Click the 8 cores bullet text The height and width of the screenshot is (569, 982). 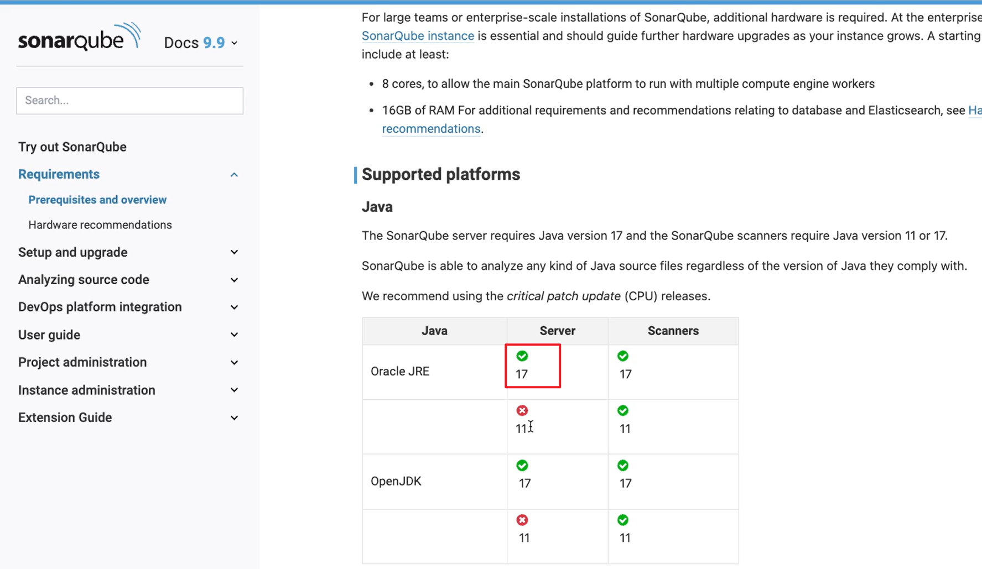628,84
